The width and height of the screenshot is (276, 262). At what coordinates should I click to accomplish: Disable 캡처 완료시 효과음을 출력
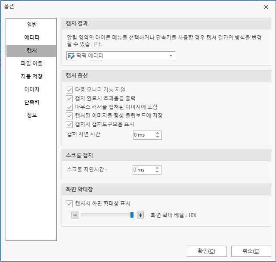click(69, 99)
